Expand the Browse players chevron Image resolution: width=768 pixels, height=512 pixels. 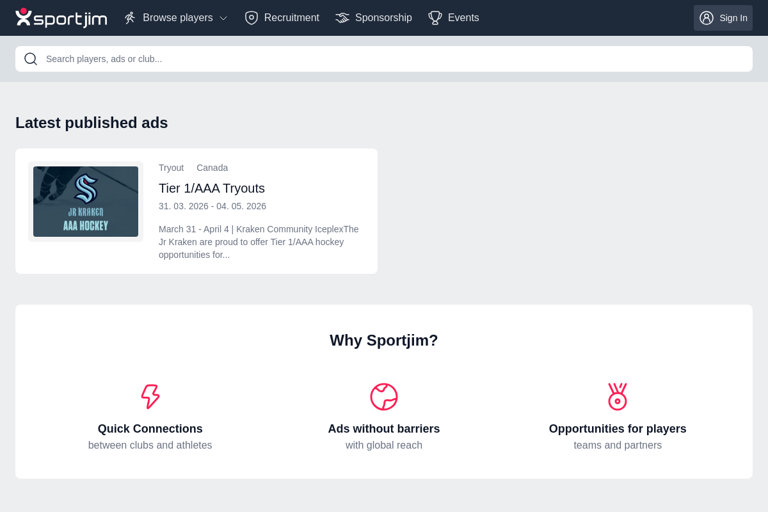(x=223, y=19)
